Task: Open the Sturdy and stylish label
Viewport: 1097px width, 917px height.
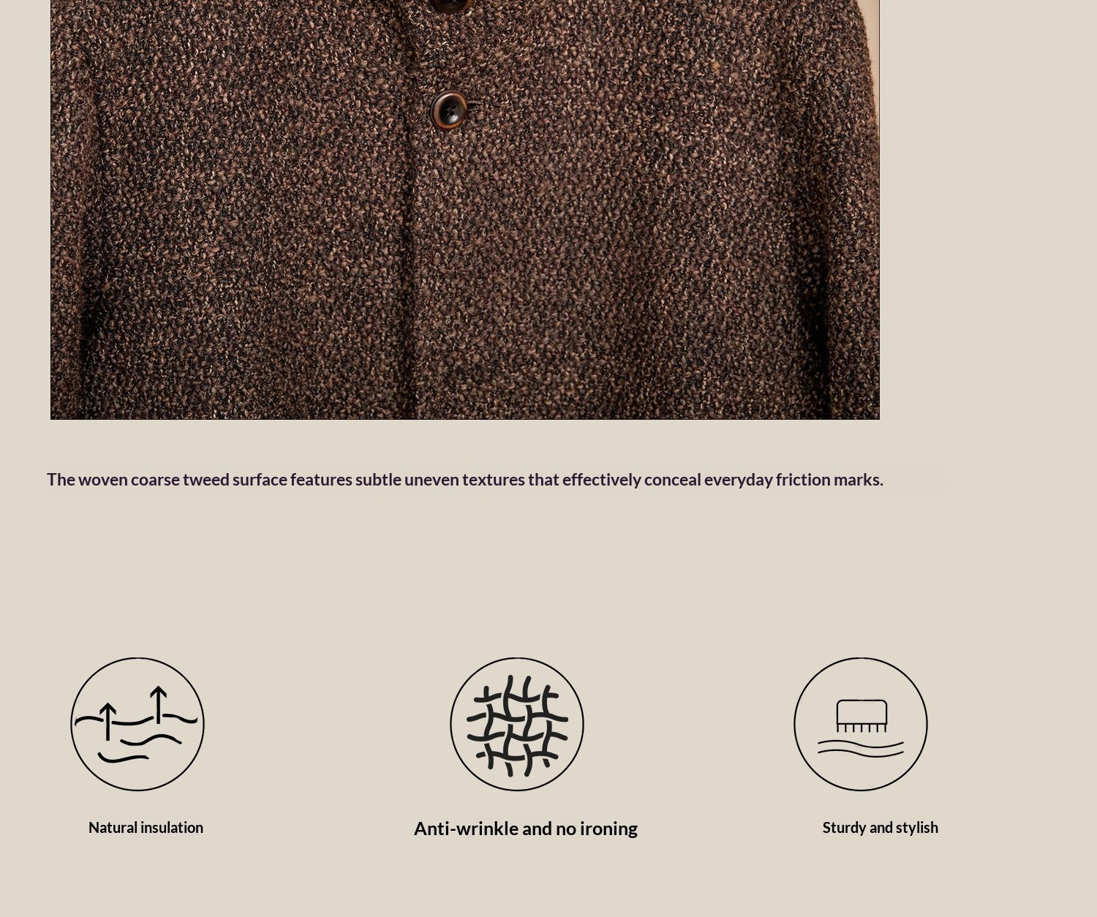Action: 880,828
